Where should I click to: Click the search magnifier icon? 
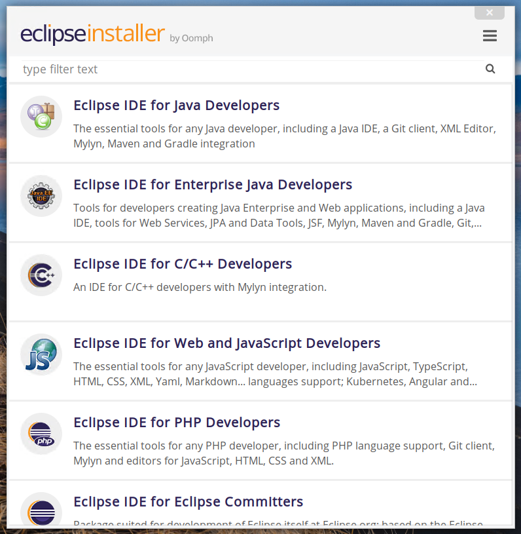[x=490, y=69]
